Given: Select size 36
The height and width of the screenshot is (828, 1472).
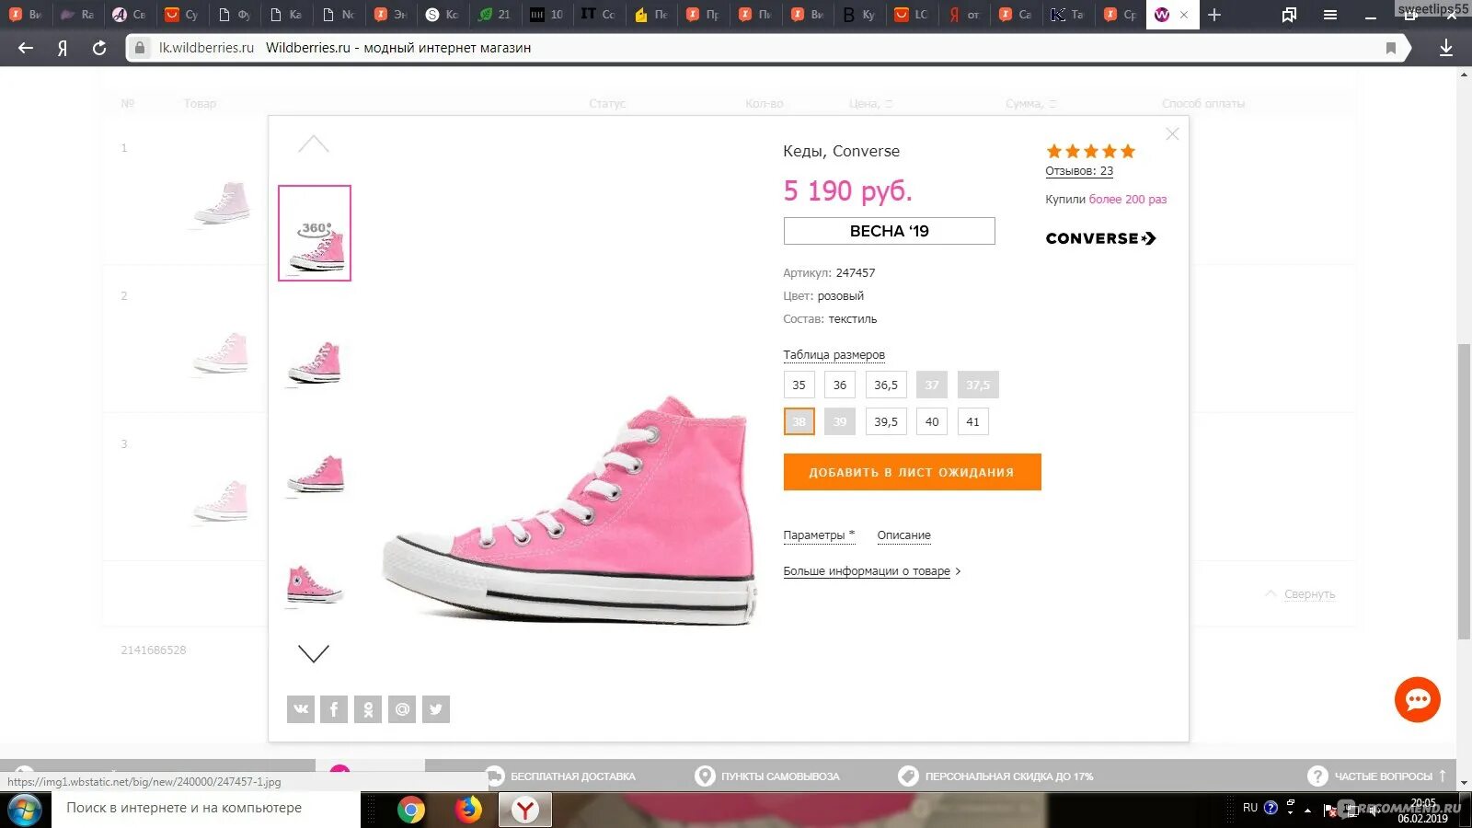Looking at the screenshot, I should coord(840,385).
